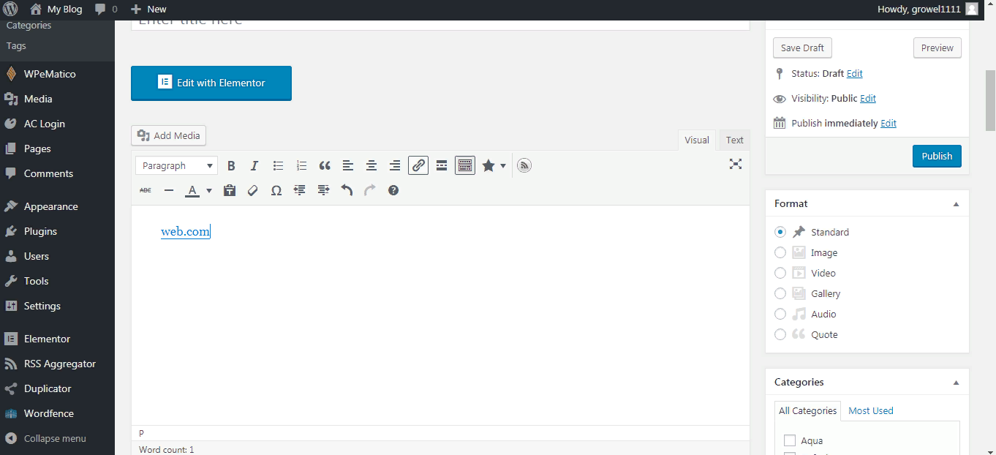Clear formatting with the eraser icon

click(253, 190)
